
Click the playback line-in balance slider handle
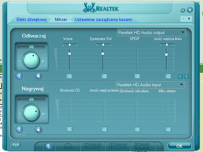(167, 45)
